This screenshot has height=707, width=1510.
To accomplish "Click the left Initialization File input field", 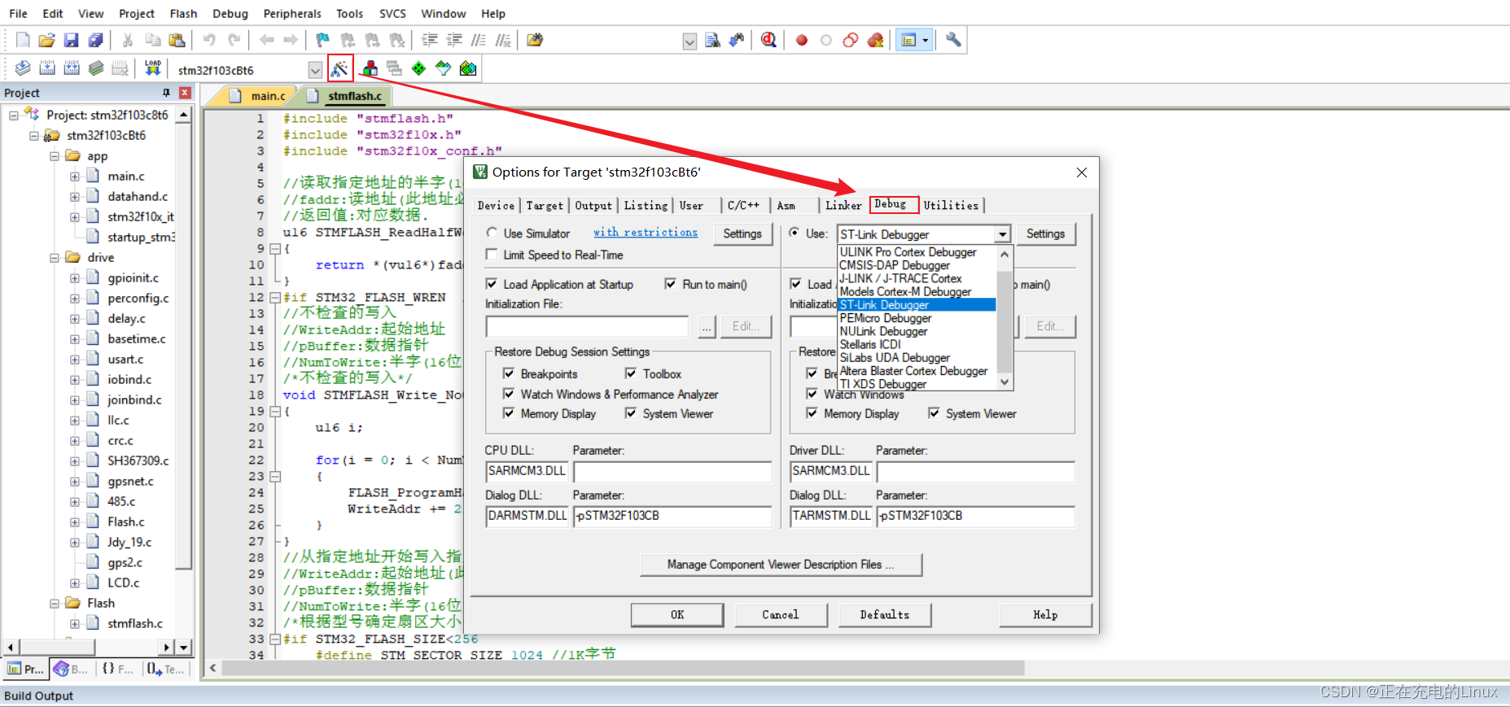I will (x=587, y=326).
